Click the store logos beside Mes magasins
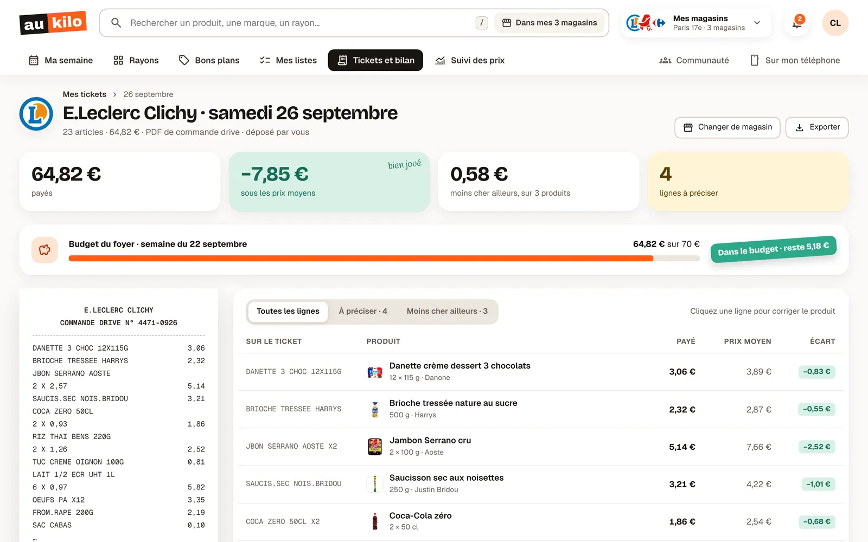The width and height of the screenshot is (868, 542). pos(646,23)
